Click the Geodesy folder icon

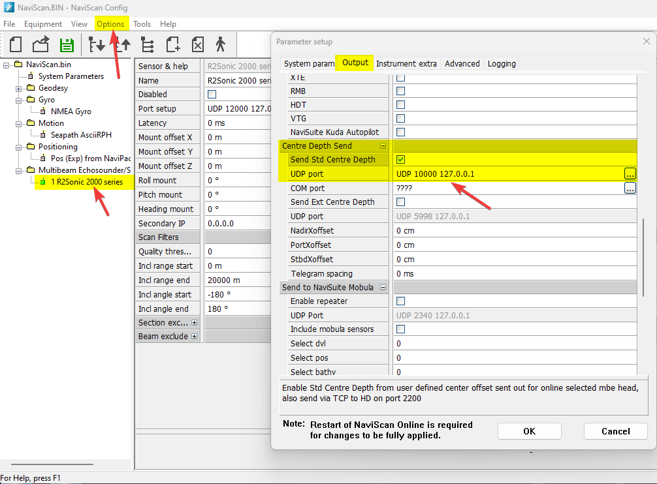coord(31,87)
